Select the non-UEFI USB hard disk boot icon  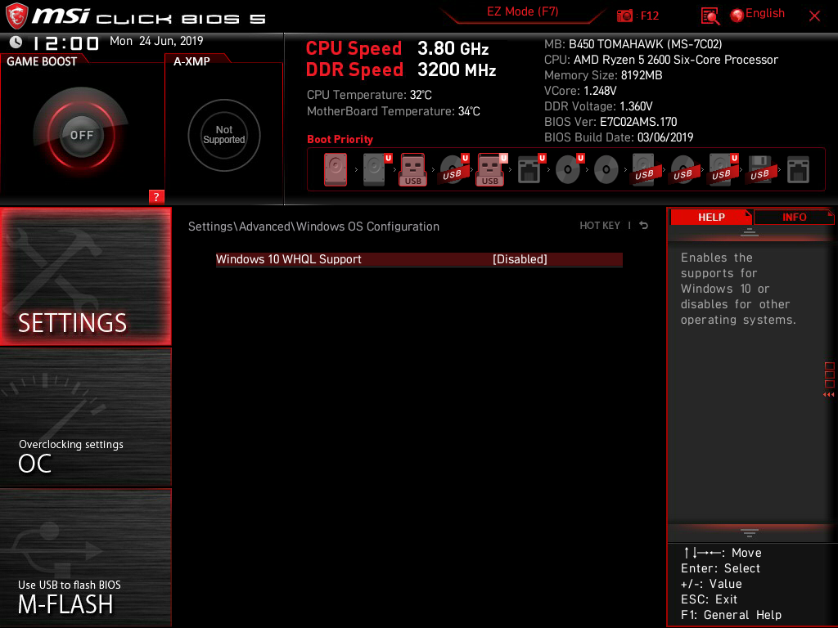tap(644, 169)
